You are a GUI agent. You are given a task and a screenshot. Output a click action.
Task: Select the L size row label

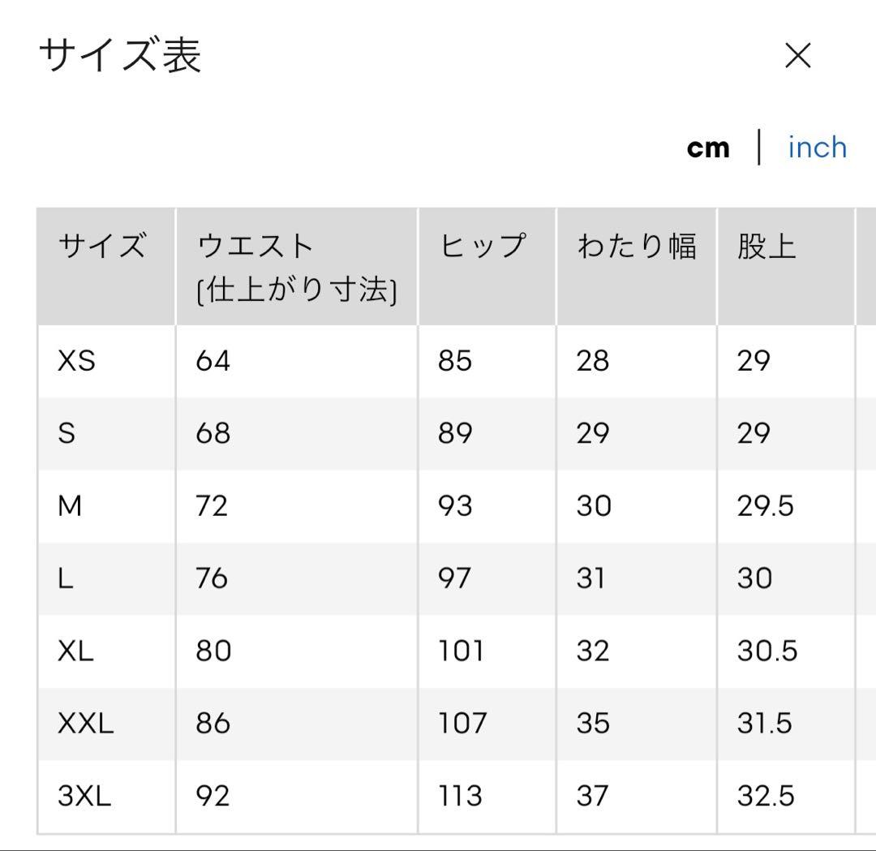(x=66, y=578)
